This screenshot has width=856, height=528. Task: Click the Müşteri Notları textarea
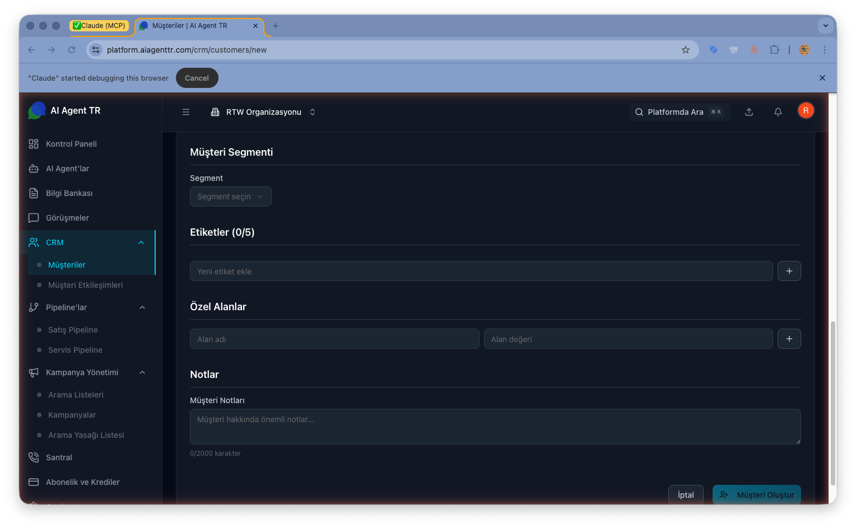(495, 427)
